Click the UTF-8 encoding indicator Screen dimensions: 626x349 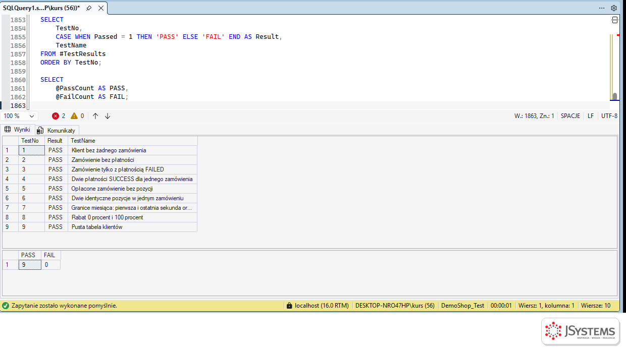(609, 116)
